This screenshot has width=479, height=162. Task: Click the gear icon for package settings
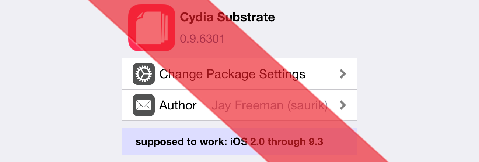point(144,74)
